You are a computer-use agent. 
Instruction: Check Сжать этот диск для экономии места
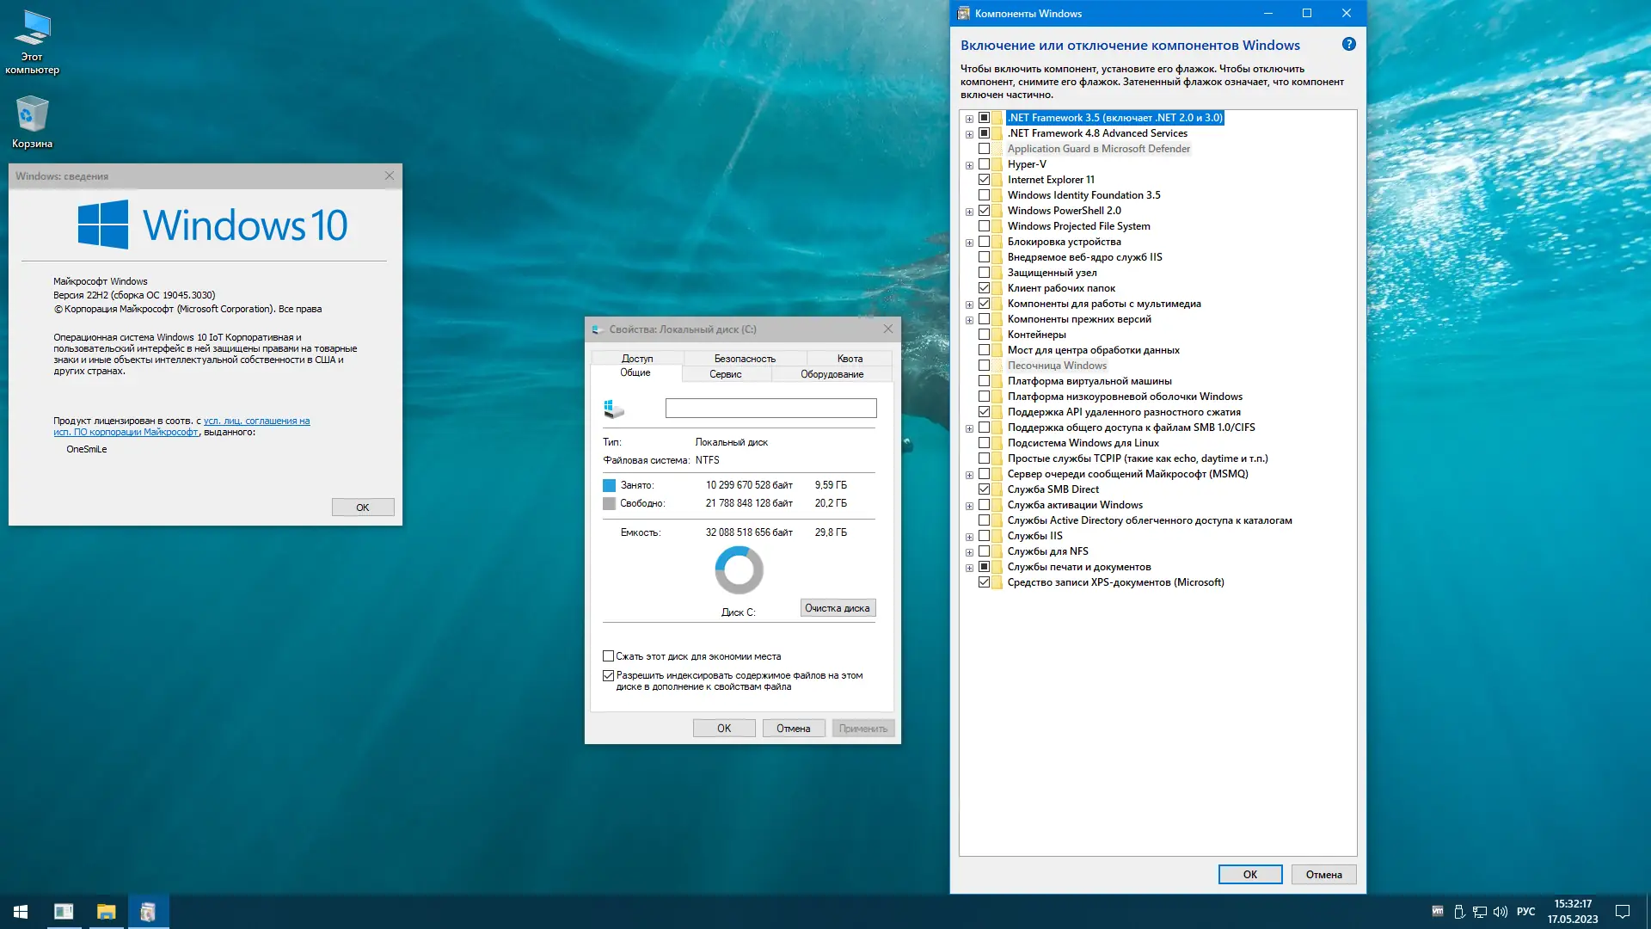pyautogui.click(x=608, y=656)
